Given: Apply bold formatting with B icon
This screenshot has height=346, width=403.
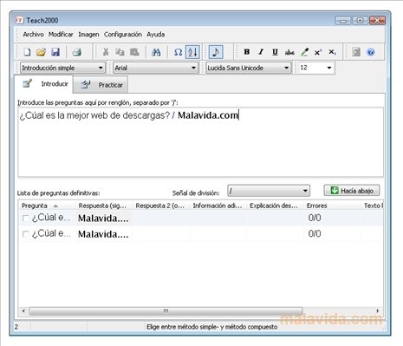Looking at the screenshot, I should (x=246, y=52).
